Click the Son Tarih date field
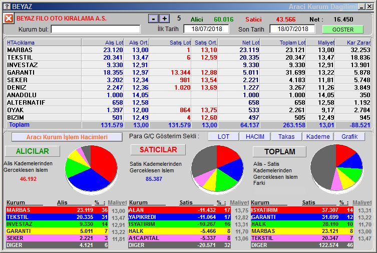 pyautogui.click(x=292, y=29)
